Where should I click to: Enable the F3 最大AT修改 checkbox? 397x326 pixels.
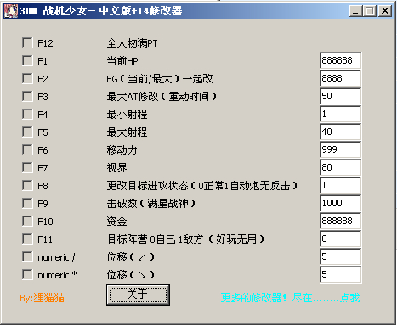27,97
